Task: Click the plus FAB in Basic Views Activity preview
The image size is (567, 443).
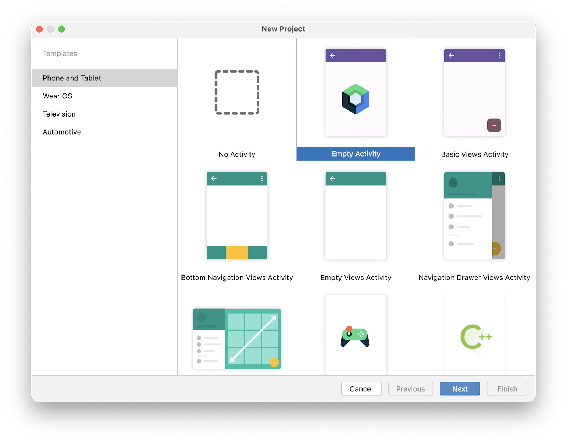Action: click(x=494, y=125)
